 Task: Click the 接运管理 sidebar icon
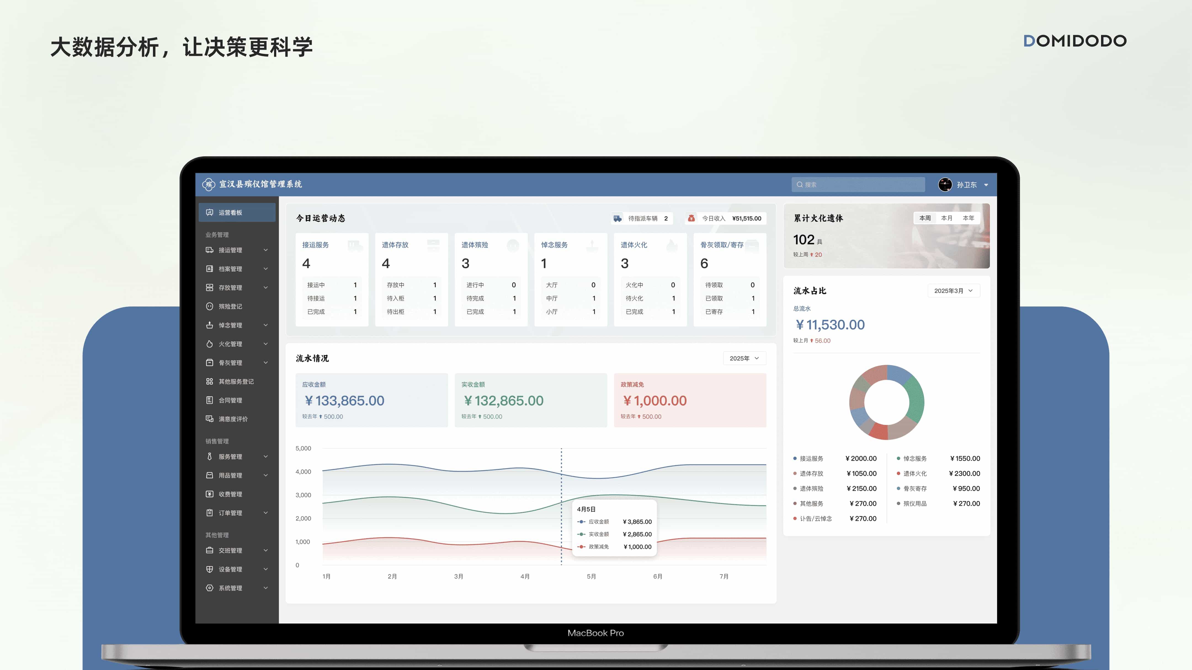[210, 250]
